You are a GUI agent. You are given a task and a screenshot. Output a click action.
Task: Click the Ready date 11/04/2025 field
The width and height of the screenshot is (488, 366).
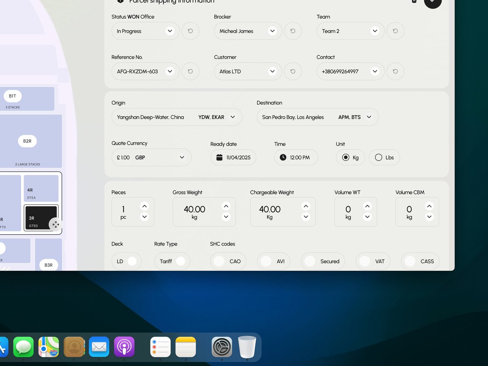[x=233, y=157]
